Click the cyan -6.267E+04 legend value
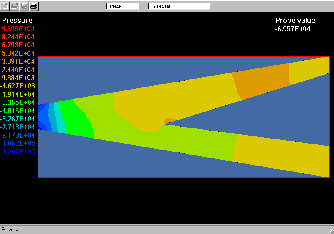 [18, 119]
